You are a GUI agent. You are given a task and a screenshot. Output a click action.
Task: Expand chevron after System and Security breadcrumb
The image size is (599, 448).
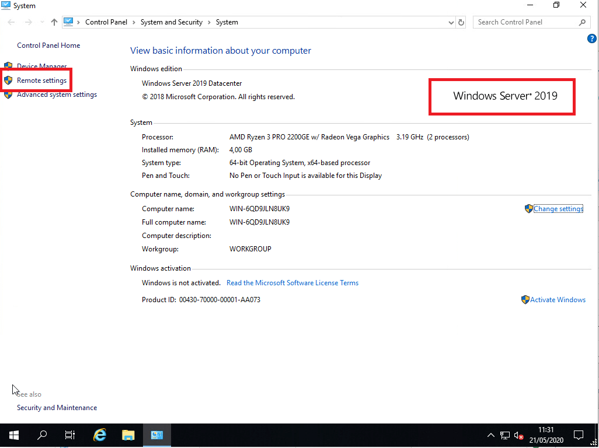point(209,23)
